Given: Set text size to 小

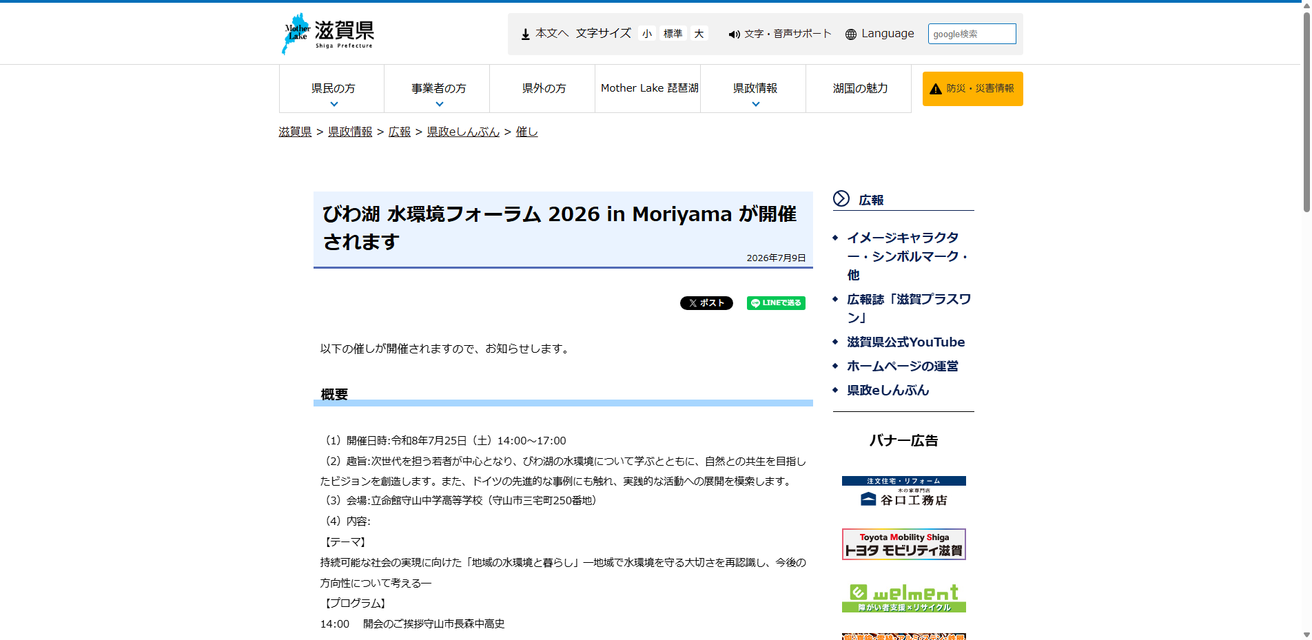Looking at the screenshot, I should (646, 34).
